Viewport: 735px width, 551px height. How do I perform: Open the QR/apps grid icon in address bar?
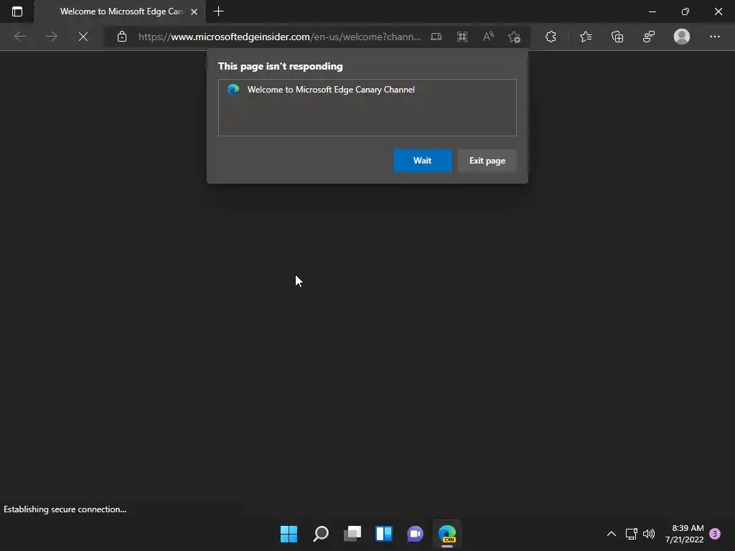(x=462, y=37)
